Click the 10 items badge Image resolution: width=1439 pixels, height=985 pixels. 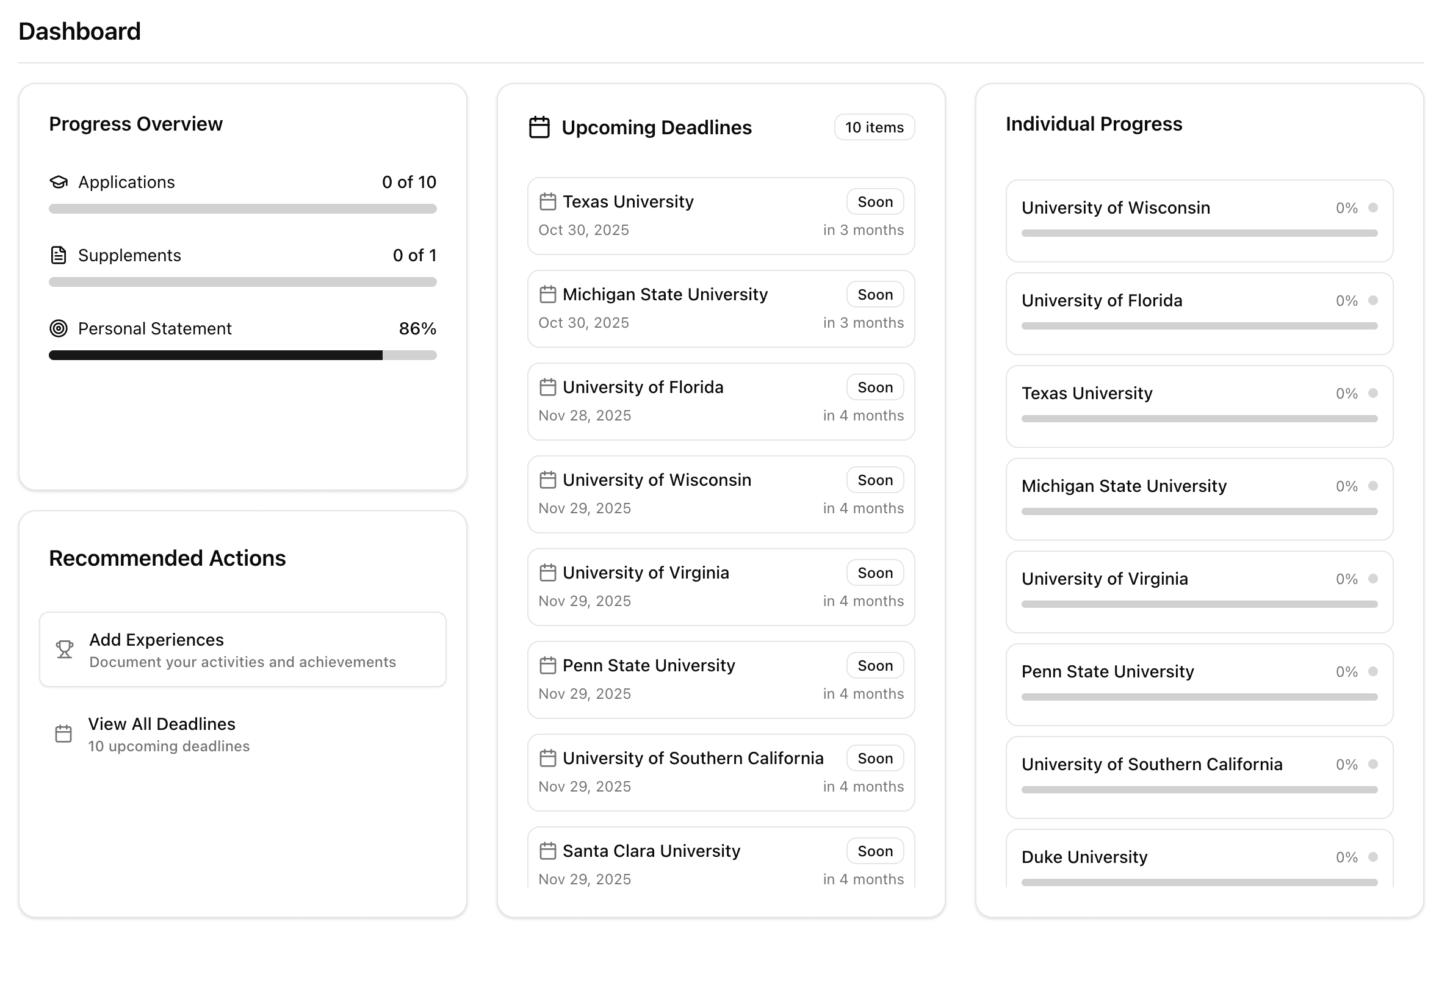tap(874, 128)
